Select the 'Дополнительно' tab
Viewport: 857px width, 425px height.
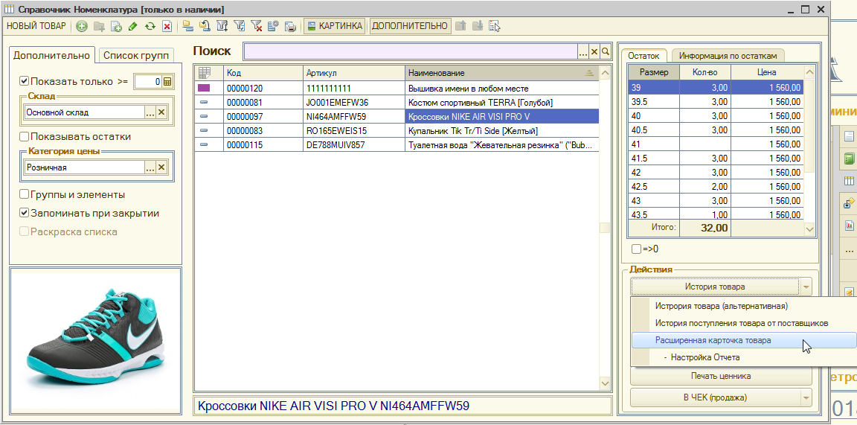(x=51, y=55)
